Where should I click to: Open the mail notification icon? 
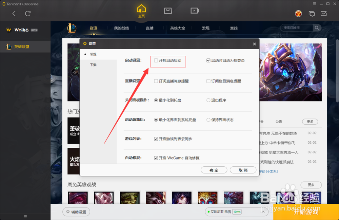pos(324,13)
